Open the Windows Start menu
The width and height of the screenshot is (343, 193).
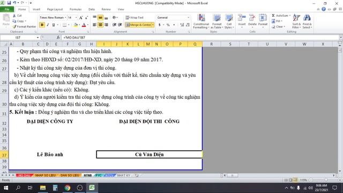pyautogui.click(x=6, y=188)
